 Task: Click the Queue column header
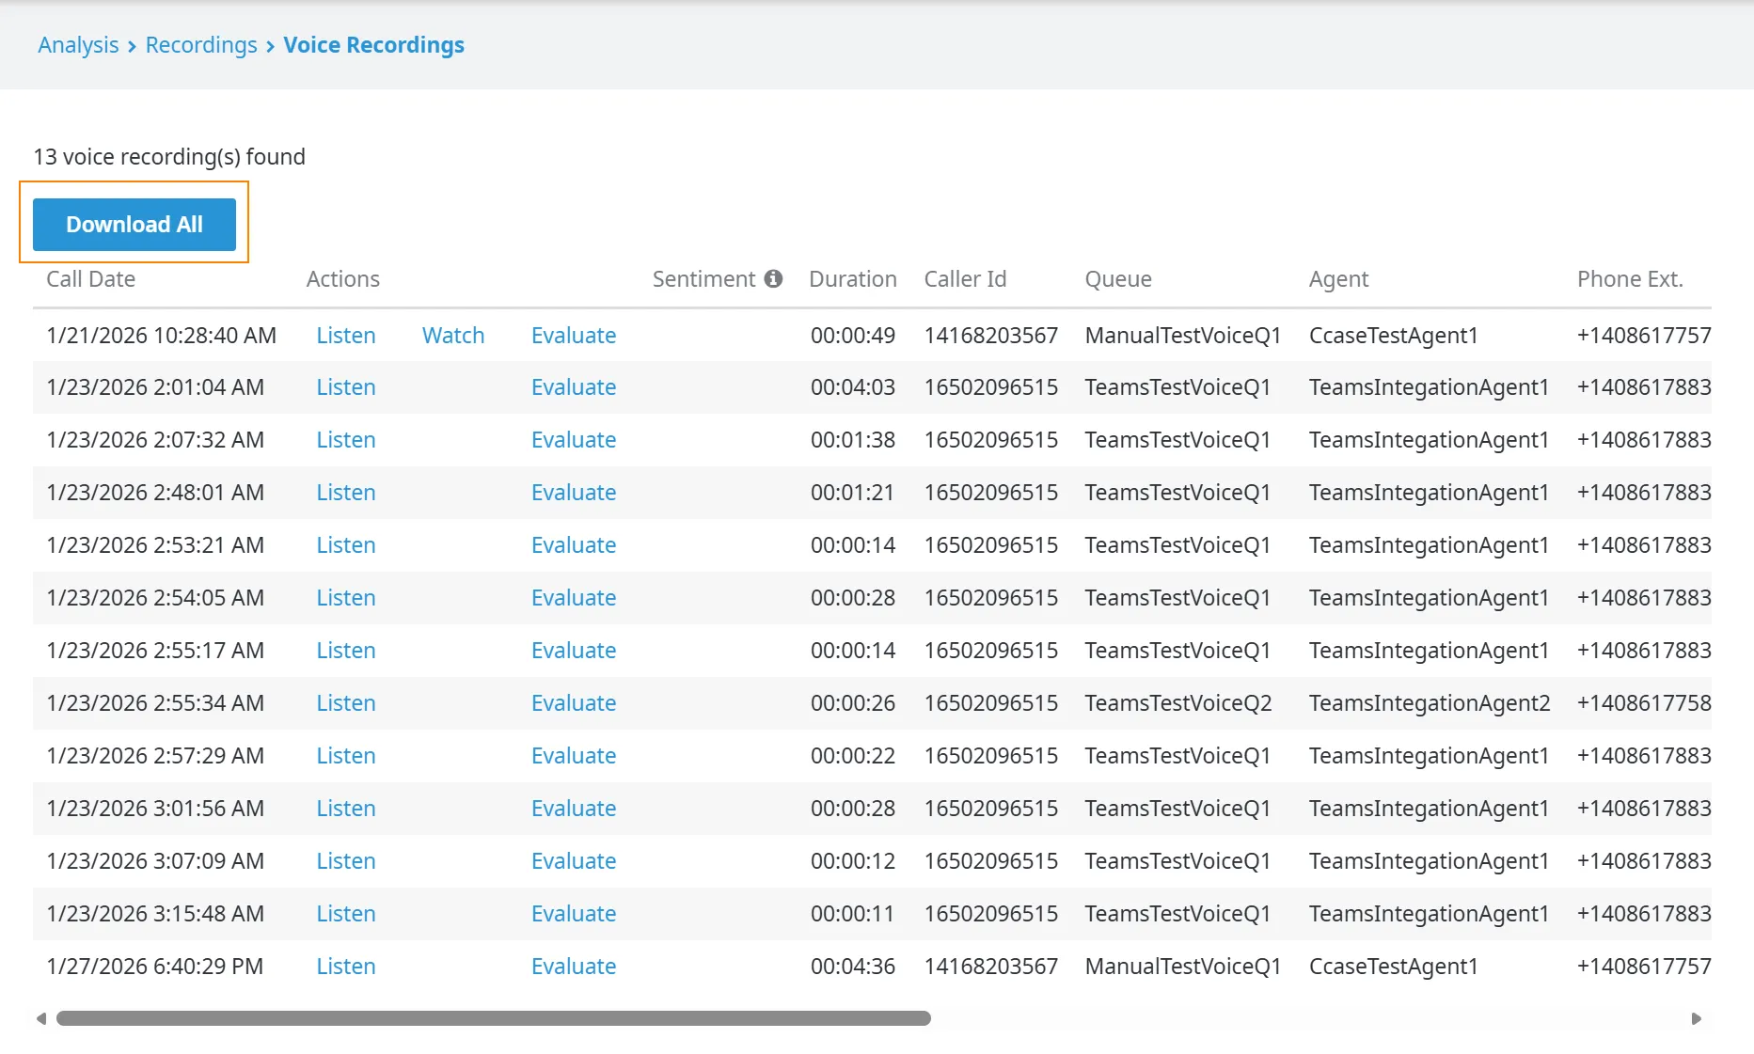(1118, 279)
